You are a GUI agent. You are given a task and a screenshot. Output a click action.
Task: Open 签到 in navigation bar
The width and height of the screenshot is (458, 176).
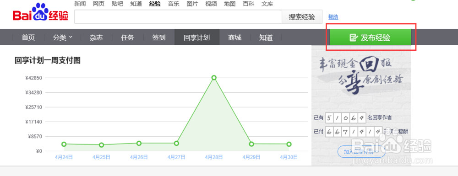(x=158, y=37)
